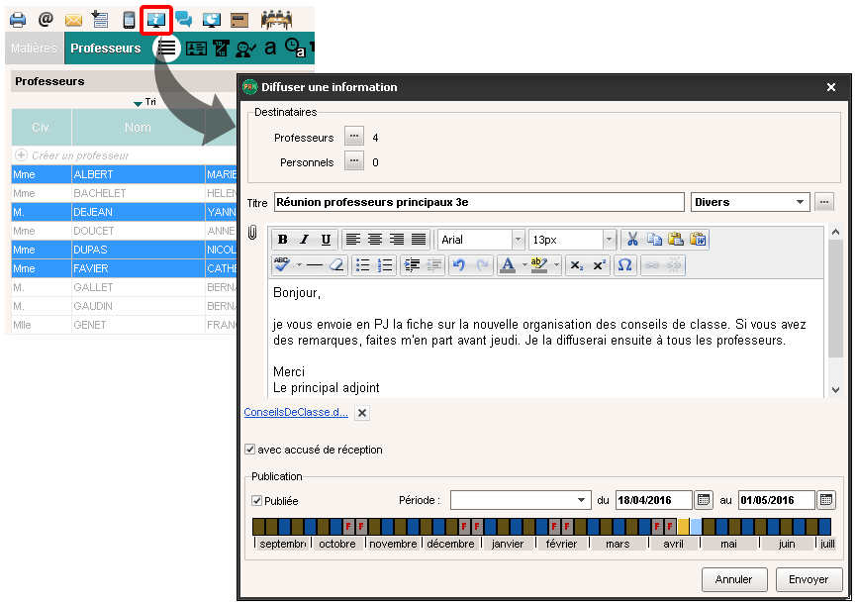
Task: Switch to the Matières tab
Action: click(34, 49)
